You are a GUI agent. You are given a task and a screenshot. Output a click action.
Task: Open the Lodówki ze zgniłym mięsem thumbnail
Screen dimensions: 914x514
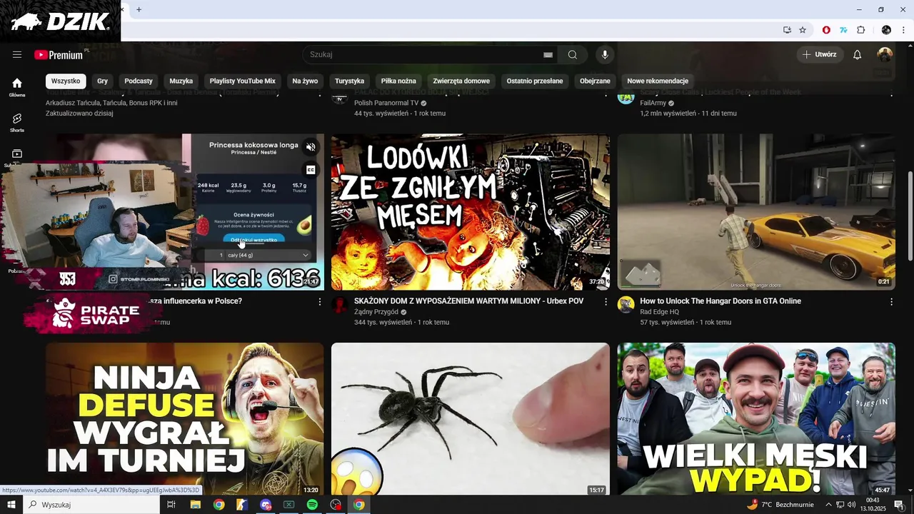pyautogui.click(x=471, y=212)
